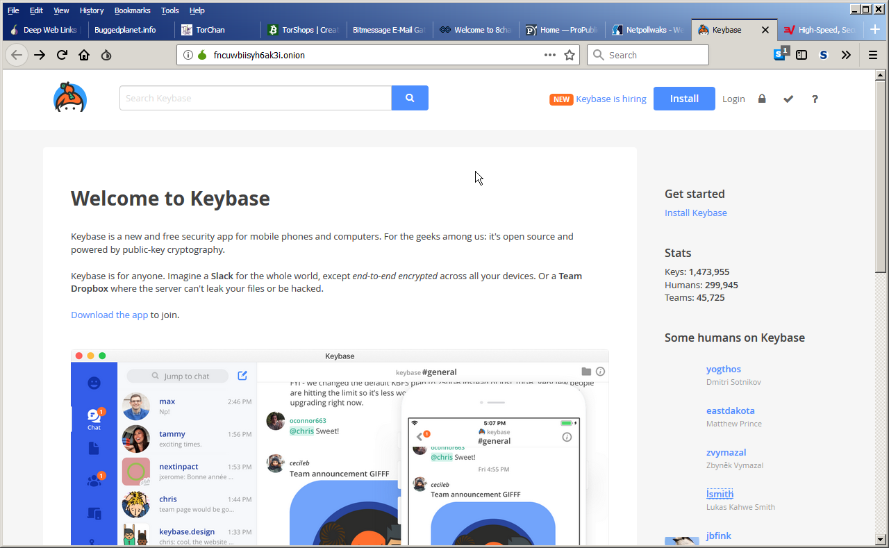Switch to the TorChan tab
The height and width of the screenshot is (548, 889).
pyautogui.click(x=217, y=30)
